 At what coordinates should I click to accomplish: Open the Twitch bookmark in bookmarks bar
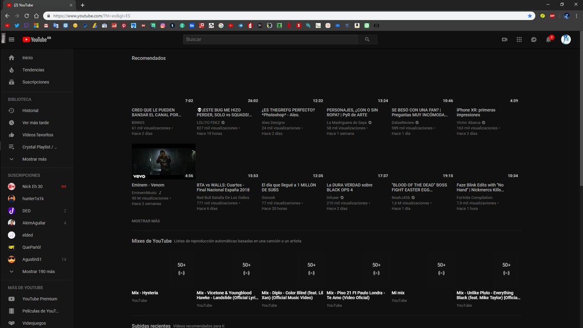[x=27, y=25]
